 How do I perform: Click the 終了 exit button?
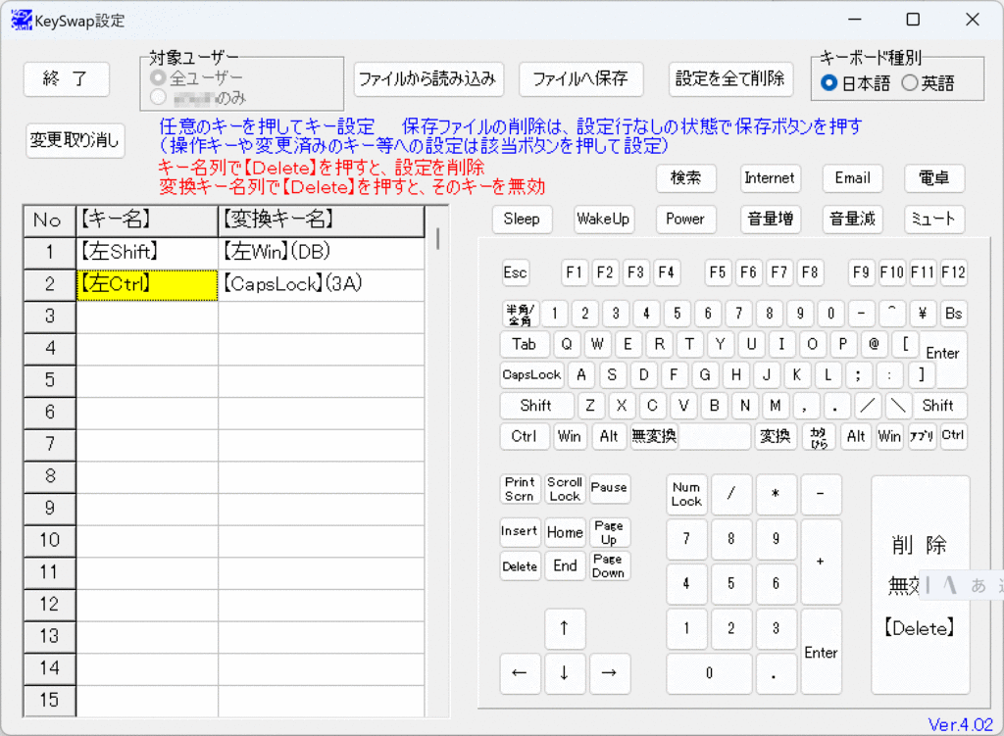[67, 79]
